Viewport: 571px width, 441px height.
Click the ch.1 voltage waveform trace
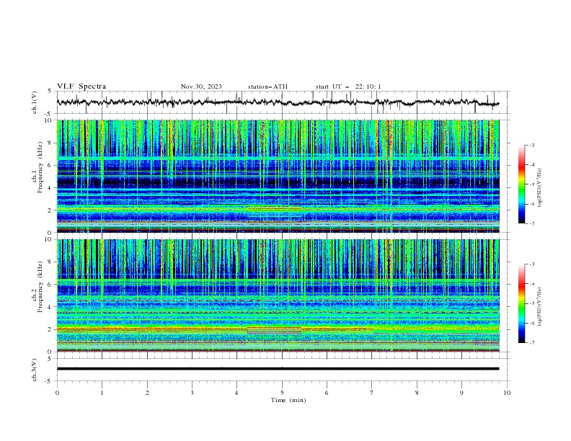click(x=278, y=102)
